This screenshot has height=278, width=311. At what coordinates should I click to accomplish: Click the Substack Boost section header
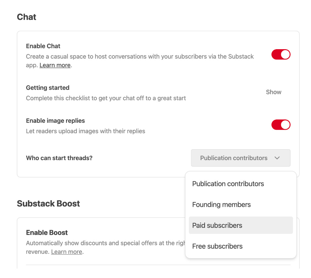click(48, 204)
